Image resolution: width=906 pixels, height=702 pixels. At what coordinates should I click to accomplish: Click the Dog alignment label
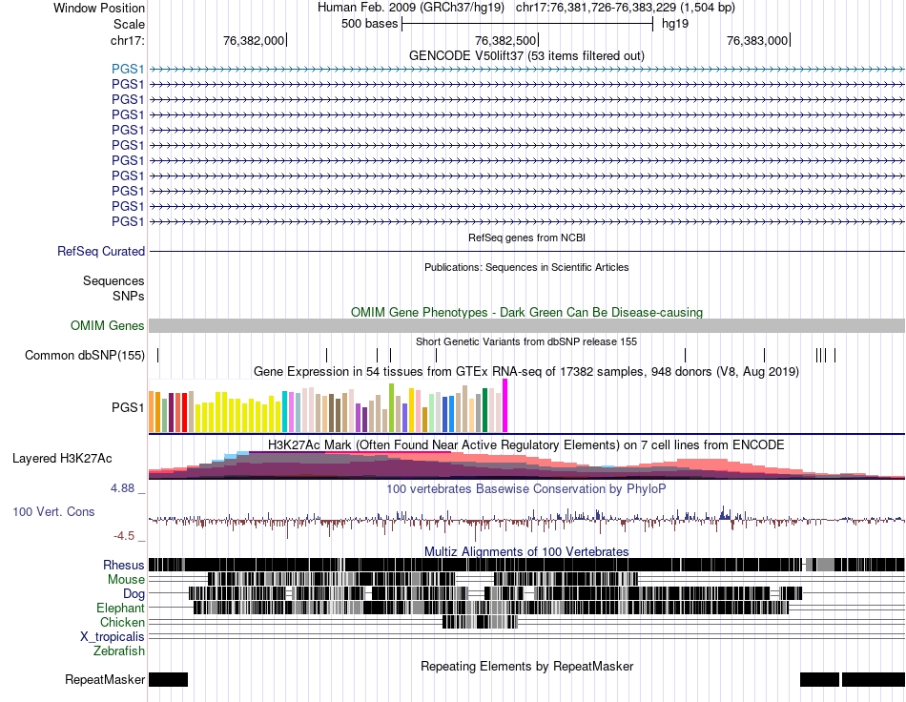[x=134, y=593]
